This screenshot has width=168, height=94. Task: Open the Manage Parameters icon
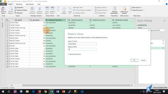point(114,10)
